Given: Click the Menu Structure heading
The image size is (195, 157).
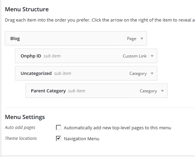Looking at the screenshot, I should point(27,9).
